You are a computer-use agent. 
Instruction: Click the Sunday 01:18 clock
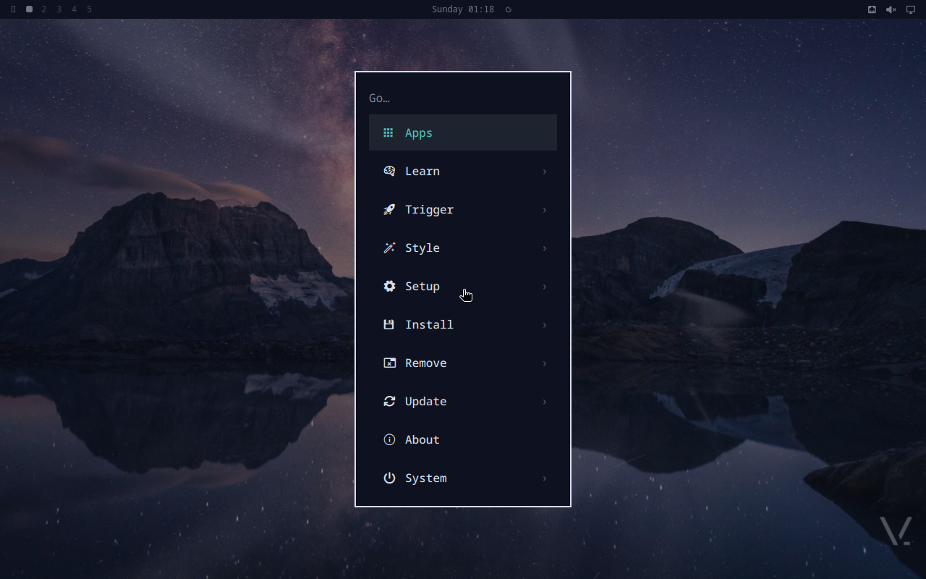463,9
